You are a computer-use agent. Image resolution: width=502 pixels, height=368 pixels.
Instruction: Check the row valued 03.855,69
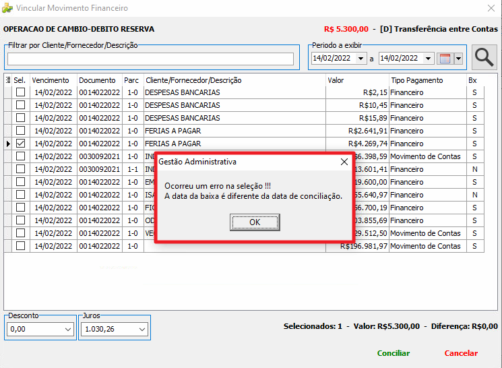pyautogui.click(x=20, y=220)
